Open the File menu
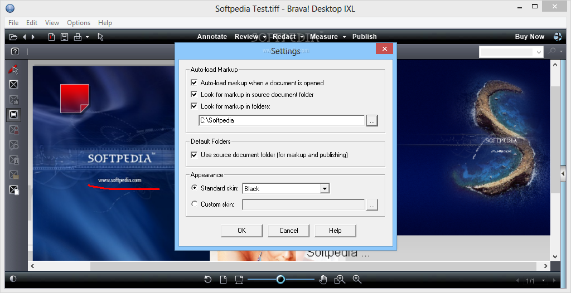The image size is (571, 293). (x=13, y=23)
